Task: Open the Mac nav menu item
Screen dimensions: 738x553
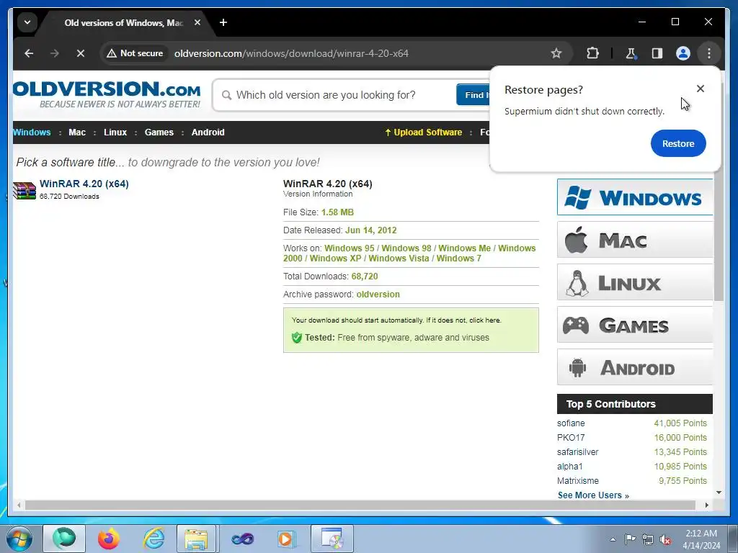Action: (x=77, y=132)
